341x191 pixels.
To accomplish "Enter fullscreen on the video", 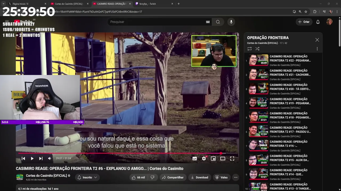I will tap(232, 158).
